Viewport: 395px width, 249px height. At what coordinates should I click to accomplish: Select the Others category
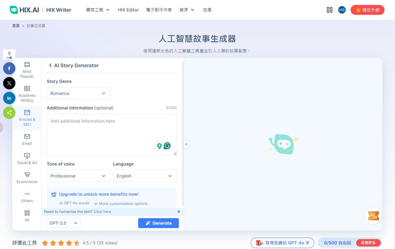[27, 197]
